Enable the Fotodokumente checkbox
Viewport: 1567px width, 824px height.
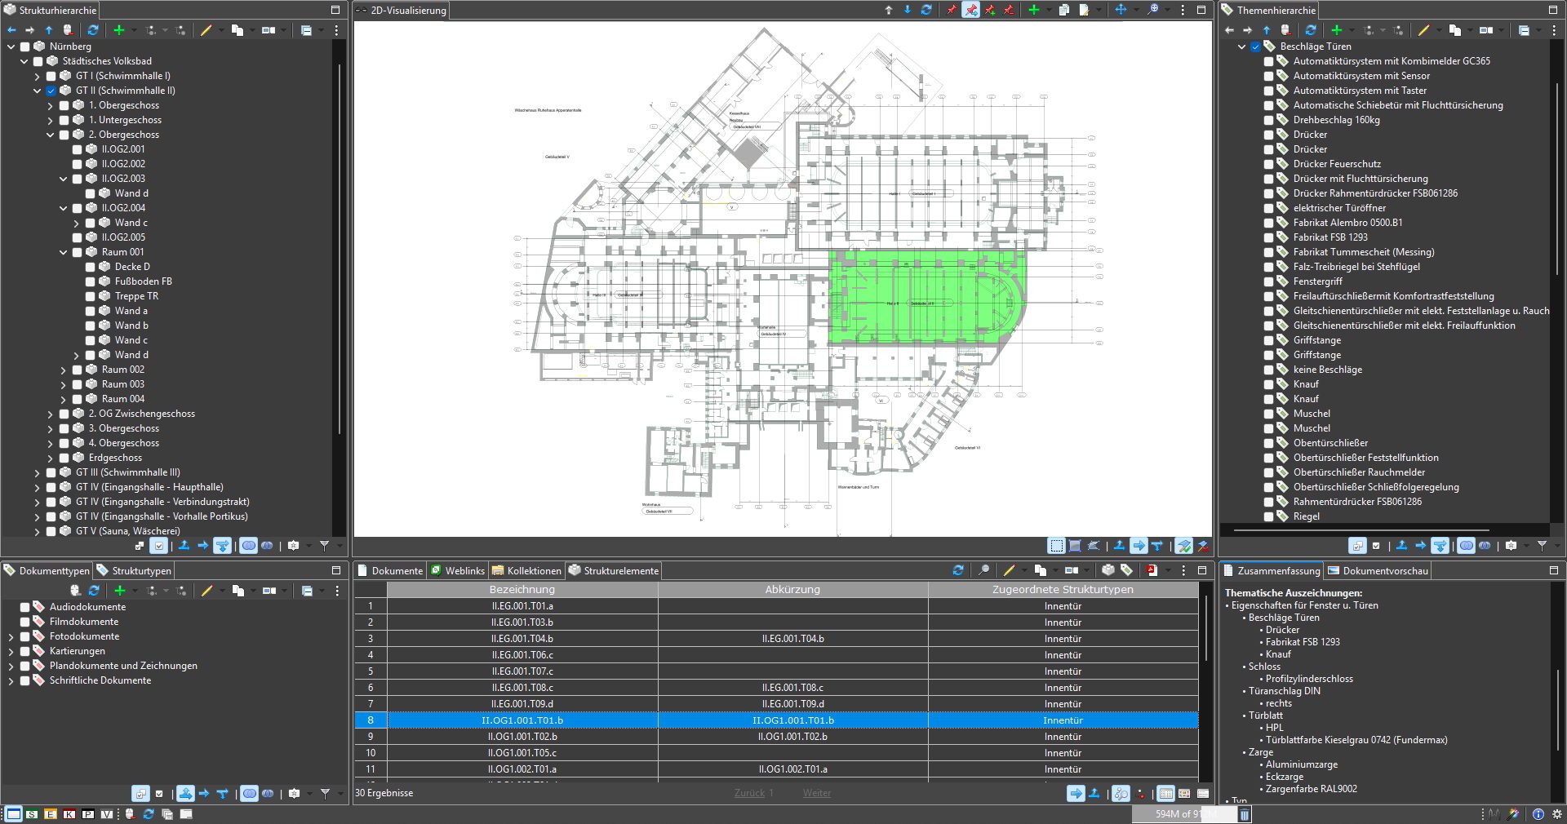point(25,636)
